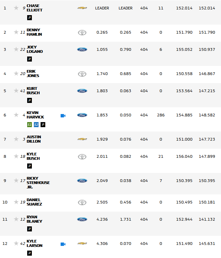Open Kyle Larson's in-car camera icon

(x=63, y=244)
